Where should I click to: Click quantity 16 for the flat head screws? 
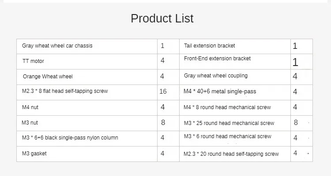pos(163,92)
